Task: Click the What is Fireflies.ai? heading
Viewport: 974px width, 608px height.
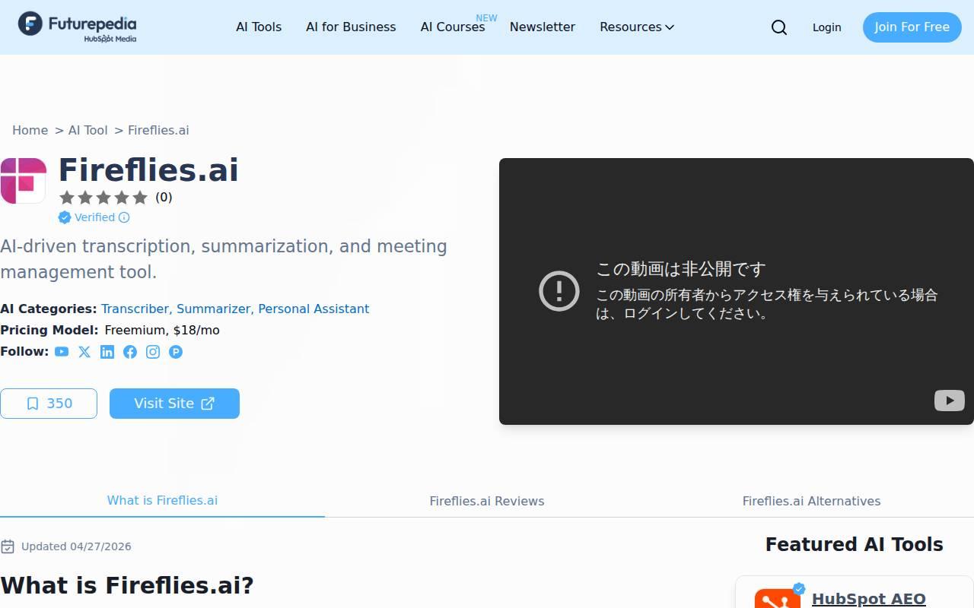Action: coord(127,585)
